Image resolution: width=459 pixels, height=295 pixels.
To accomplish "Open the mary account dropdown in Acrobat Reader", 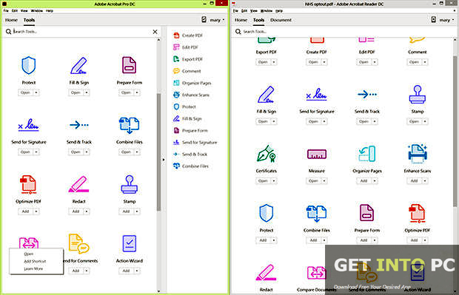I will click(x=446, y=20).
